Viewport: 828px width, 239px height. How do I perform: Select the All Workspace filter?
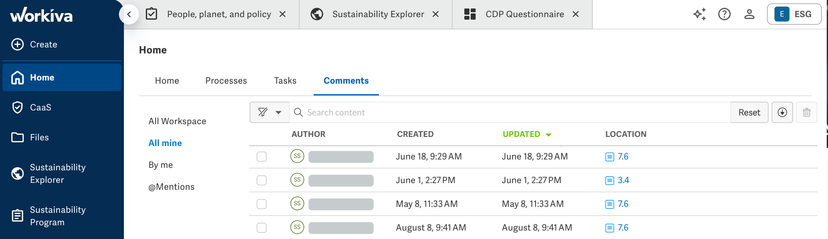click(x=177, y=121)
